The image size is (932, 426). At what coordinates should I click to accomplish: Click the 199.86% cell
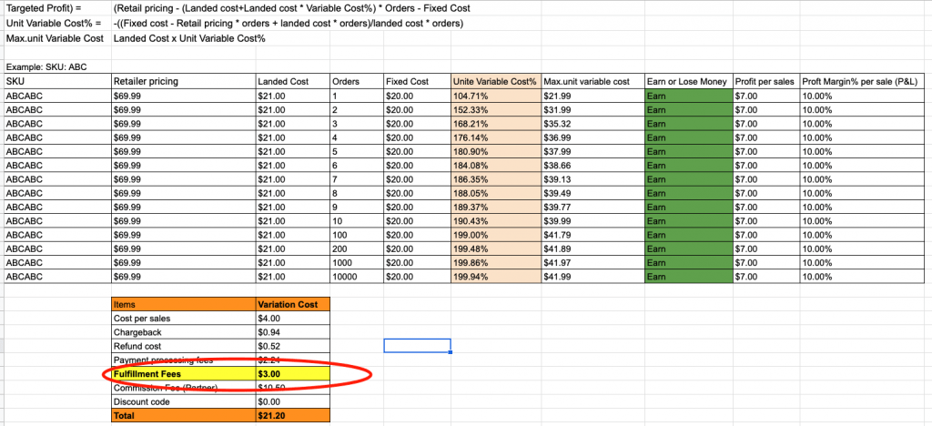[496, 263]
